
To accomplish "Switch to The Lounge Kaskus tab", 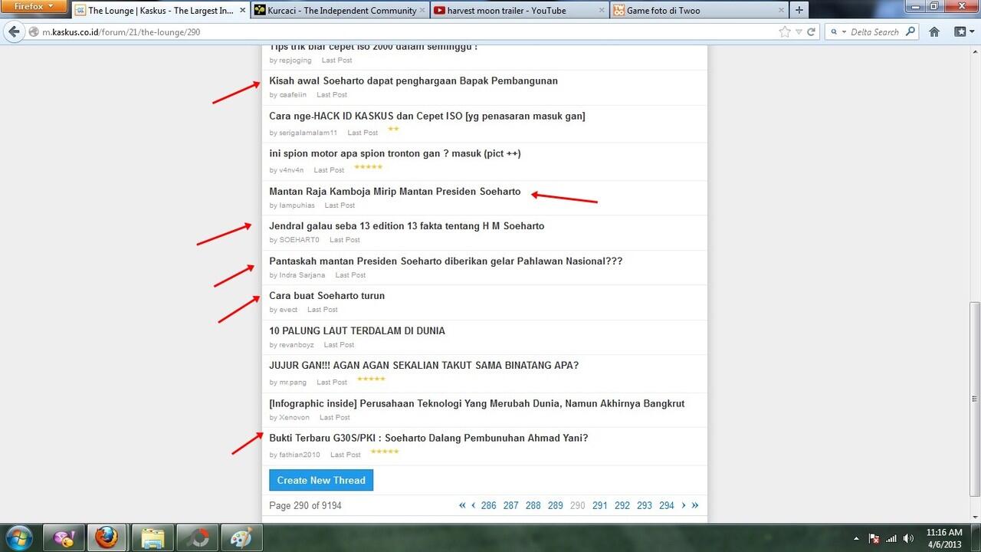I will tap(159, 11).
